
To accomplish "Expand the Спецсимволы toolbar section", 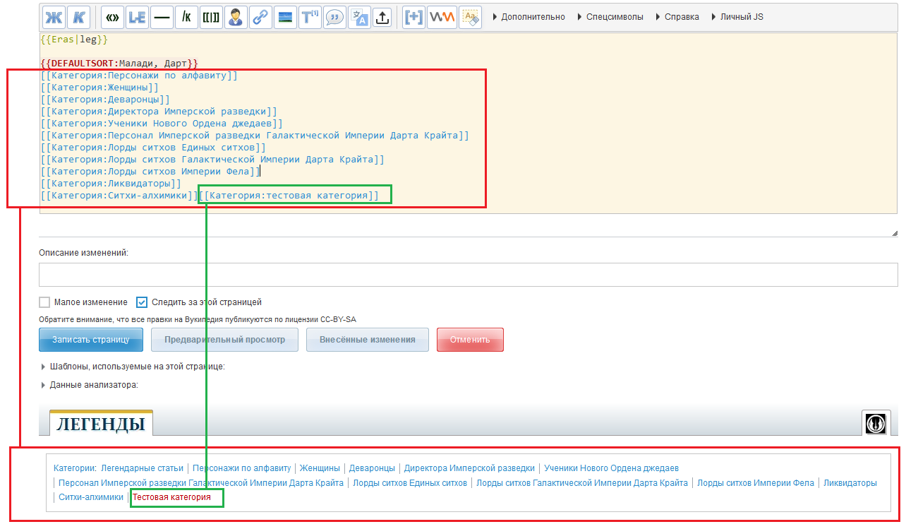I will pyautogui.click(x=610, y=17).
